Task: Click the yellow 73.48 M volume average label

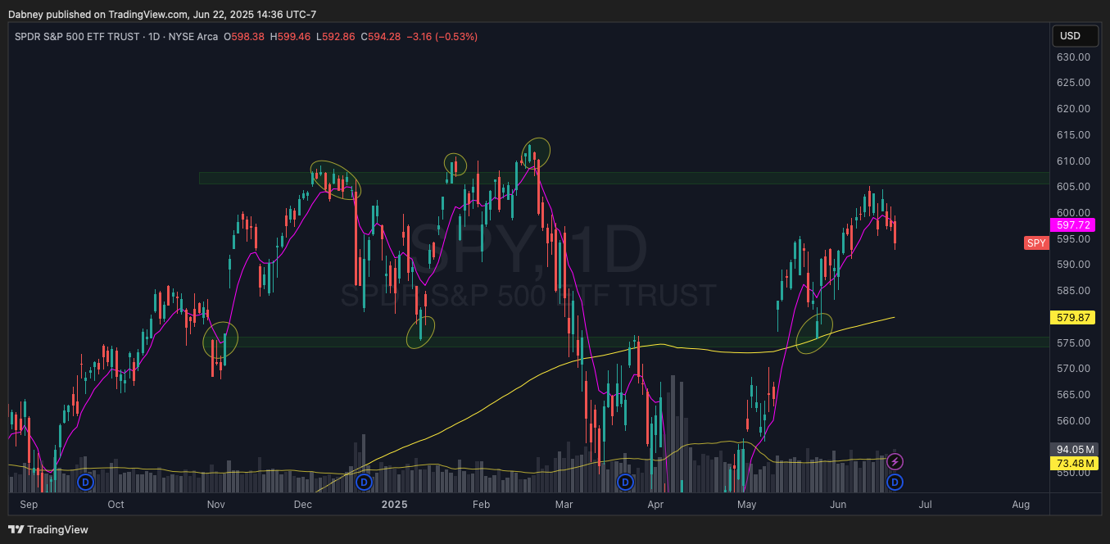Action: click(x=1073, y=464)
